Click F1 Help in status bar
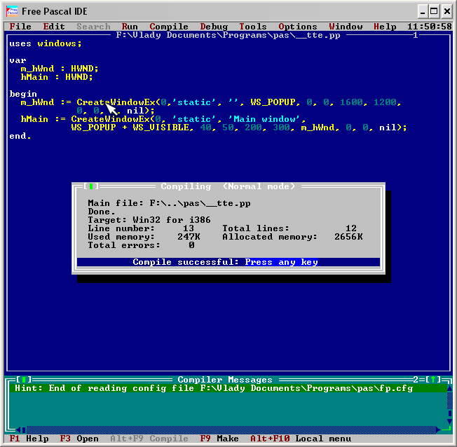 click(x=29, y=439)
